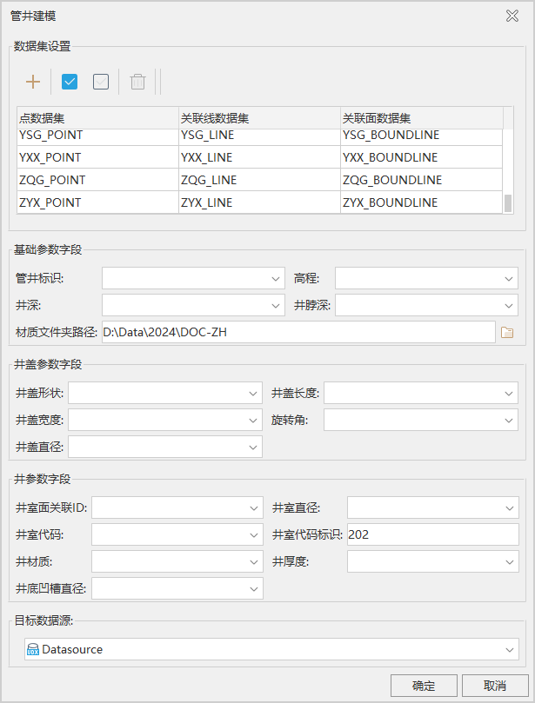The height and width of the screenshot is (703, 535).
Task: Open the 管井标识 dropdown
Action: coord(193,278)
